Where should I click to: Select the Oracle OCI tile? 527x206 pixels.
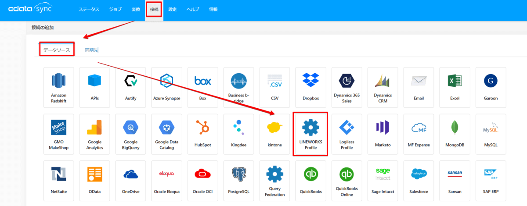pos(203,181)
